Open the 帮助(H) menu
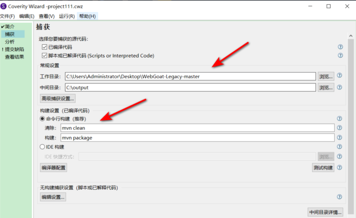This screenshot has height=218, width=356. 87,16
